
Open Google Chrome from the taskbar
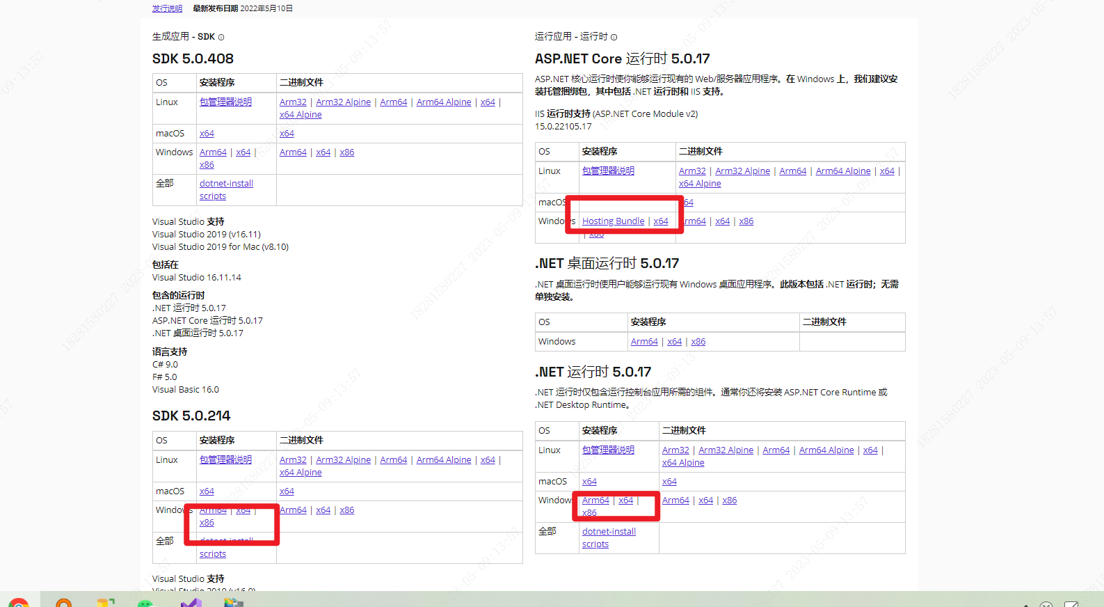[x=19, y=602]
